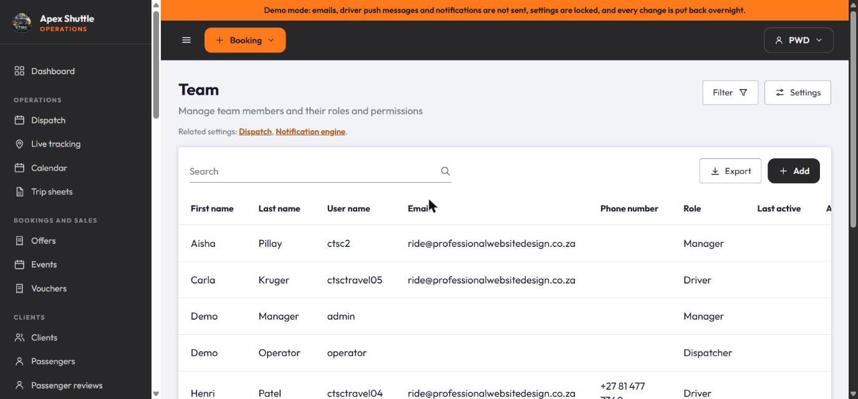Click the Apex Shuttle logo icon
The height and width of the screenshot is (399, 858).
(22, 22)
